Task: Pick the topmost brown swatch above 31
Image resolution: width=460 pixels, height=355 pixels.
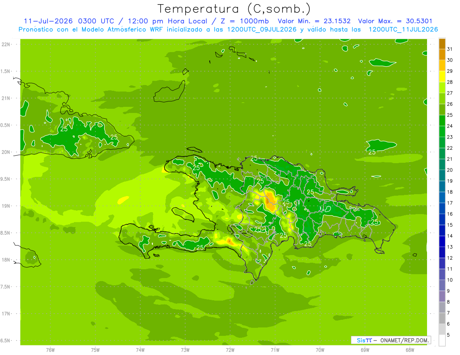Action: coord(442,44)
